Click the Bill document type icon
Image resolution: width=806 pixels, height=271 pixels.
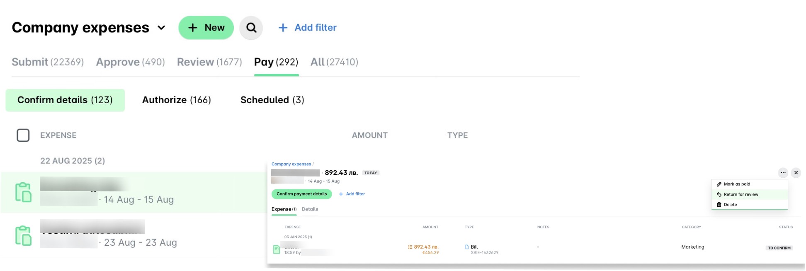point(467,247)
